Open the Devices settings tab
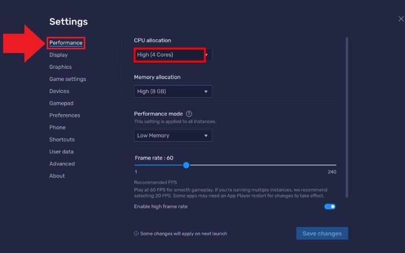The height and width of the screenshot is (253, 405). [x=59, y=92]
